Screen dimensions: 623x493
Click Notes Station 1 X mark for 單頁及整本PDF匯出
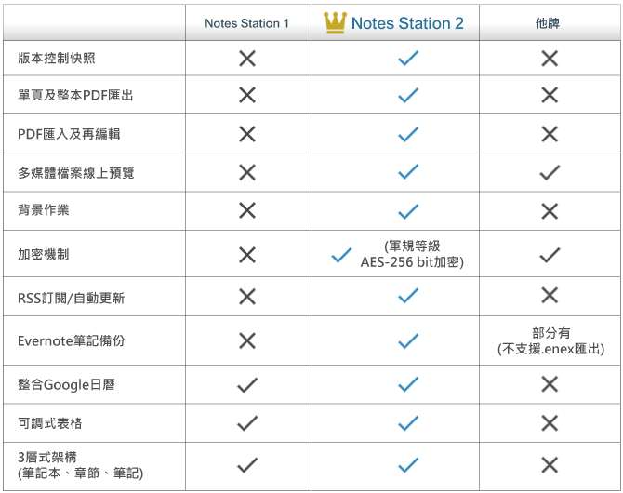pos(247,95)
